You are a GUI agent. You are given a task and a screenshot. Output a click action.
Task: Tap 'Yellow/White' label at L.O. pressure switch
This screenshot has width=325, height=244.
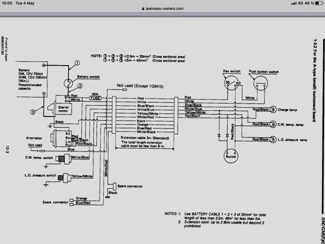(x=82, y=176)
